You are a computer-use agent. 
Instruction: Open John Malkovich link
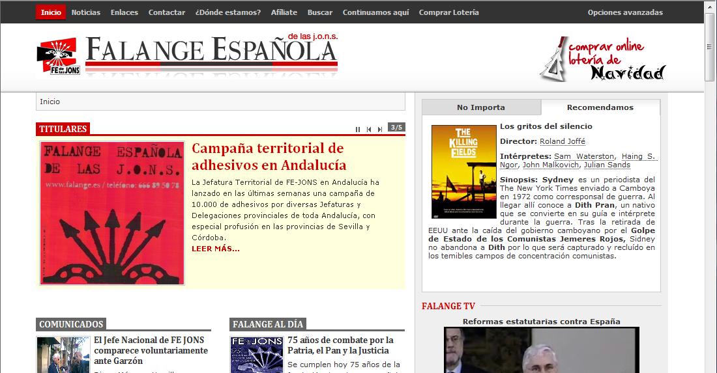(x=551, y=165)
